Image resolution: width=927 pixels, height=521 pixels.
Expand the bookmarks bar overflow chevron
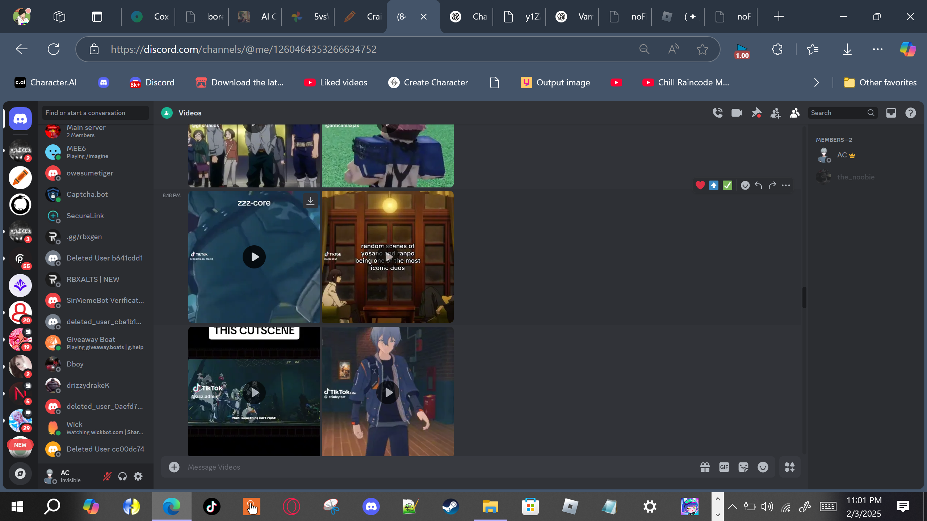click(817, 82)
